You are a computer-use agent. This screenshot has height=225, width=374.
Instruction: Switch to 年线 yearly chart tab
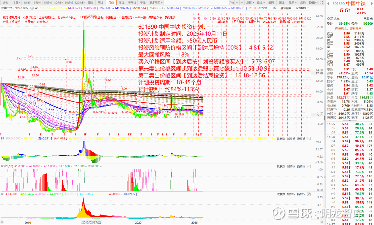tap(143, 3)
